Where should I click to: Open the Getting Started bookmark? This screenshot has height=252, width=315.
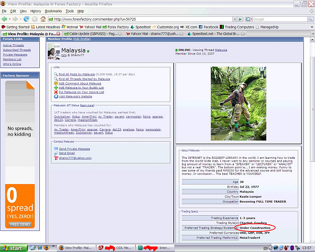pyautogui.click(x=16, y=27)
